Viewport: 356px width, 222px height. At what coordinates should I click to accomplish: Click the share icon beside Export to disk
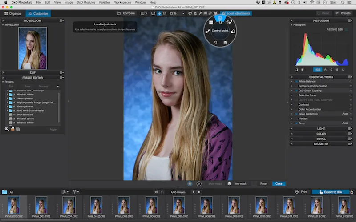point(352,192)
